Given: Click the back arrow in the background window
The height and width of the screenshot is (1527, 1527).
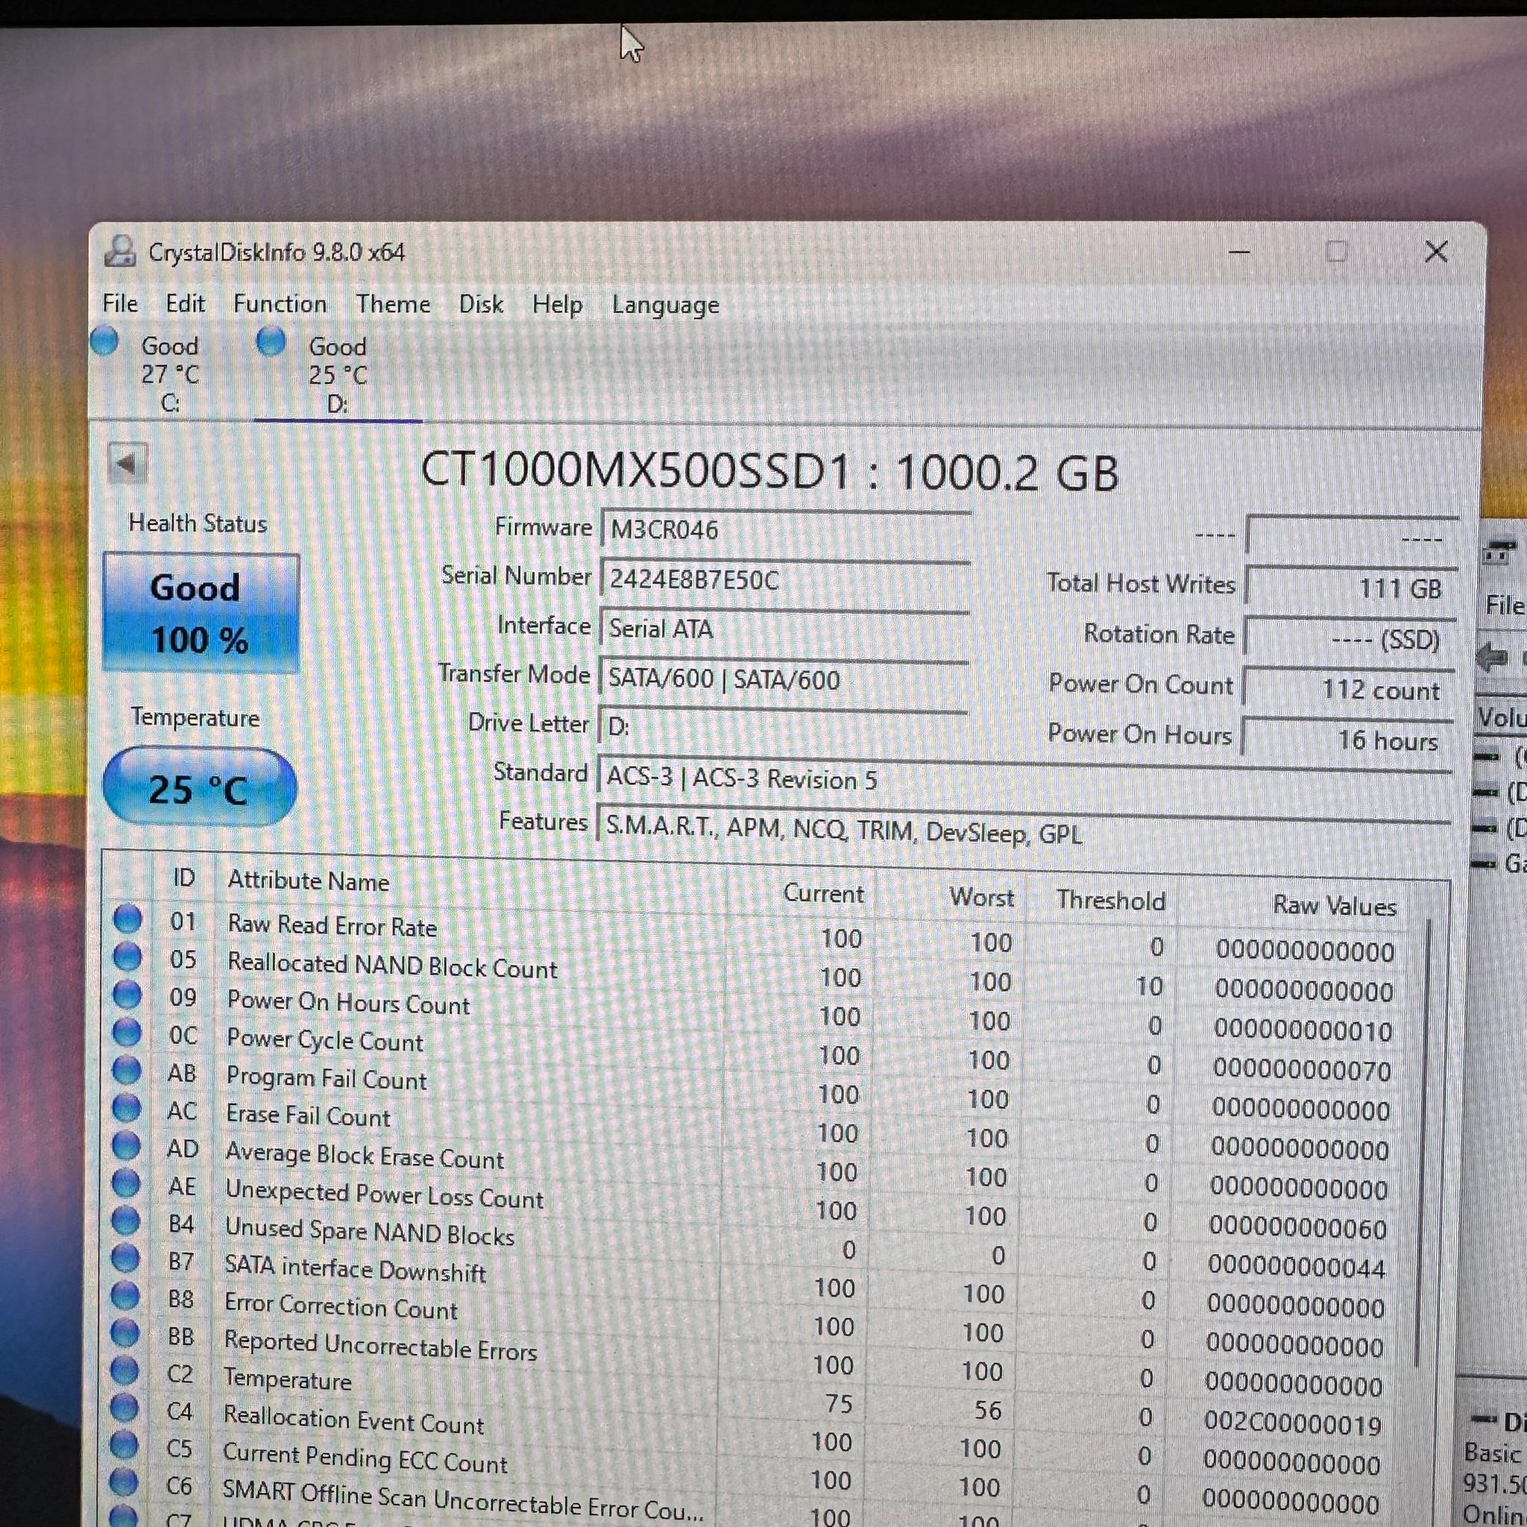Looking at the screenshot, I should tap(1490, 656).
